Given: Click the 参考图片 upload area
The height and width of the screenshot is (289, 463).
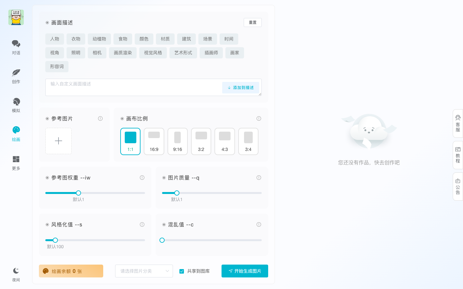Looking at the screenshot, I should click(59, 141).
